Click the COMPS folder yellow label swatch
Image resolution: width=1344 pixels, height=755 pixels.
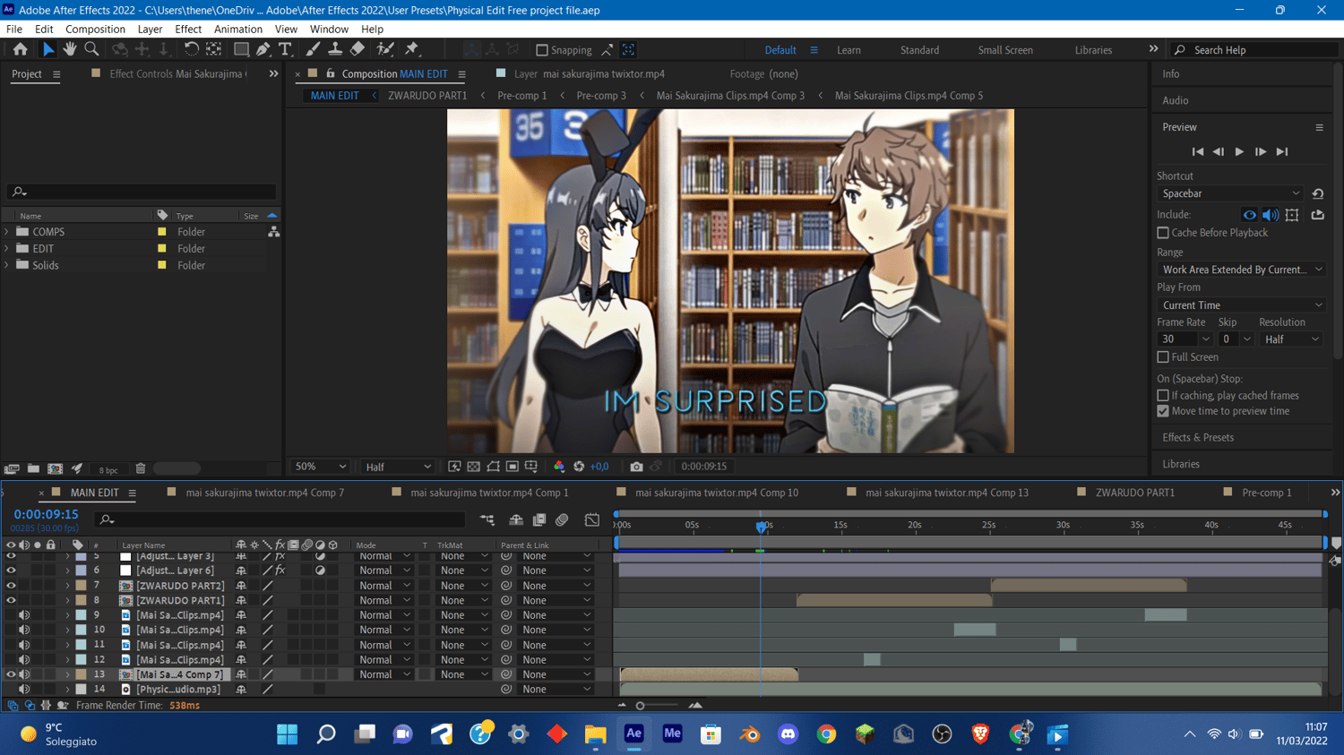[x=162, y=232]
